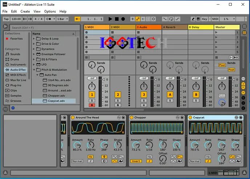Select Plug-Ins category
This screenshot has height=179, width=250.
tap(16, 85)
